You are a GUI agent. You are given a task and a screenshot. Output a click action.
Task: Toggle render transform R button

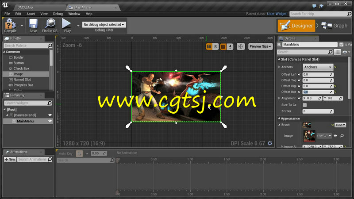(x=215, y=46)
